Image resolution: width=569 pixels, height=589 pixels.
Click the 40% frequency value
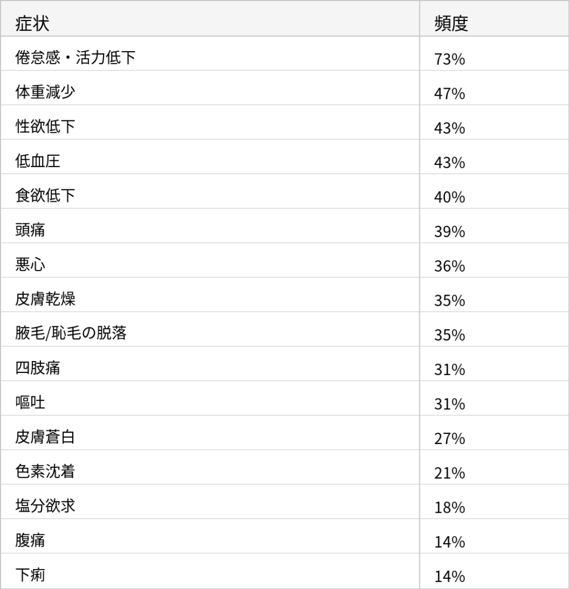[x=450, y=197]
